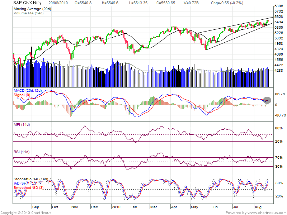Click the red Signal (9) legend label
This screenshot has height=215, width=287.
[x=22, y=95]
